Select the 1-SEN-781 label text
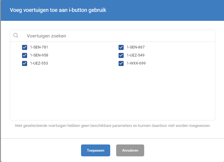This screenshot has width=224, height=162. [x=39, y=47]
